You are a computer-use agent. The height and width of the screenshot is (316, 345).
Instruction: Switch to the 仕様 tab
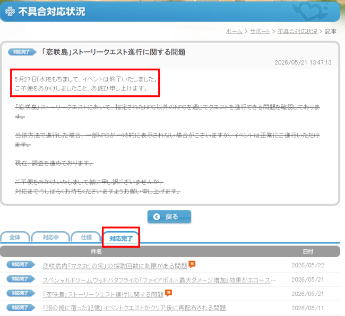pyautogui.click(x=86, y=237)
